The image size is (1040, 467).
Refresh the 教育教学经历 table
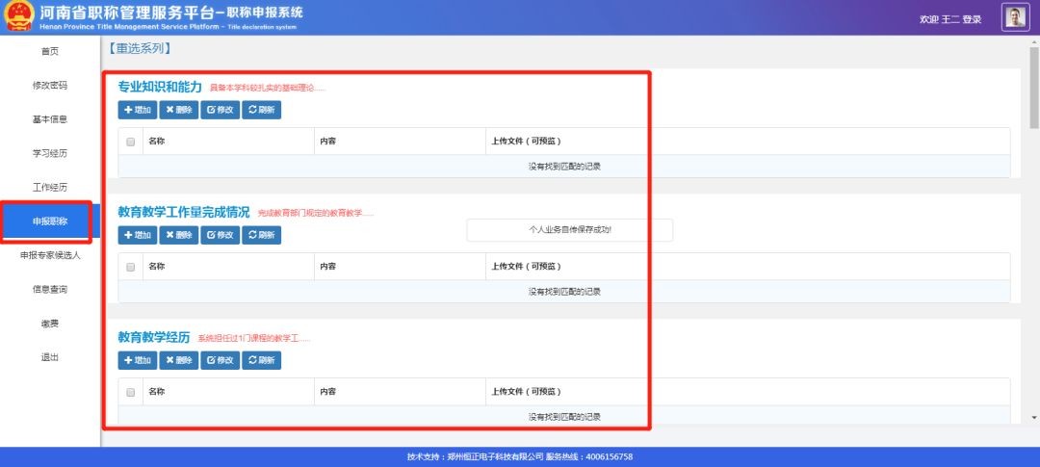tap(261, 360)
